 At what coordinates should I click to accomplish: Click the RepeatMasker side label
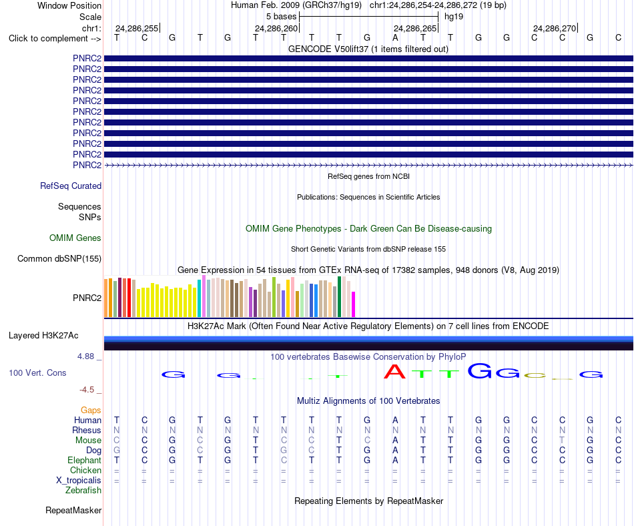73,510
